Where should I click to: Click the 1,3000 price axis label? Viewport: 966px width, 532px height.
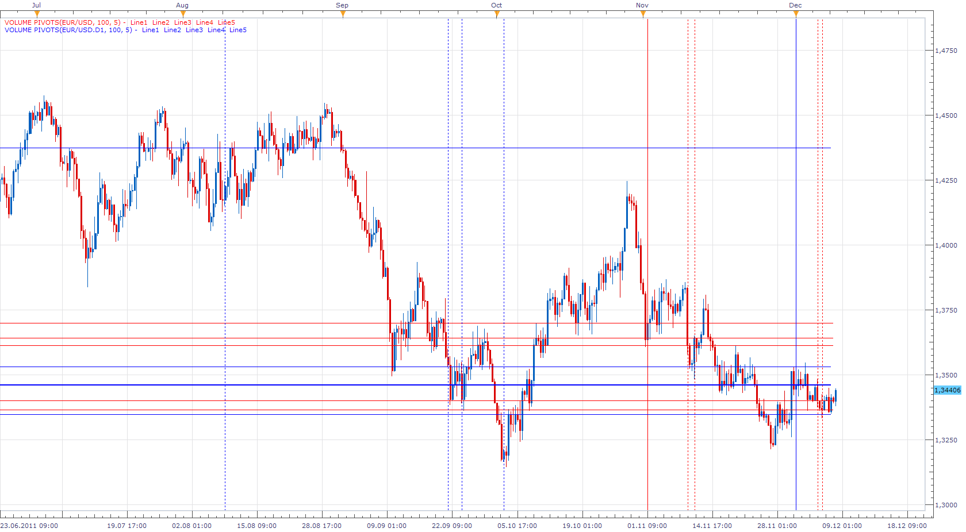(946, 505)
